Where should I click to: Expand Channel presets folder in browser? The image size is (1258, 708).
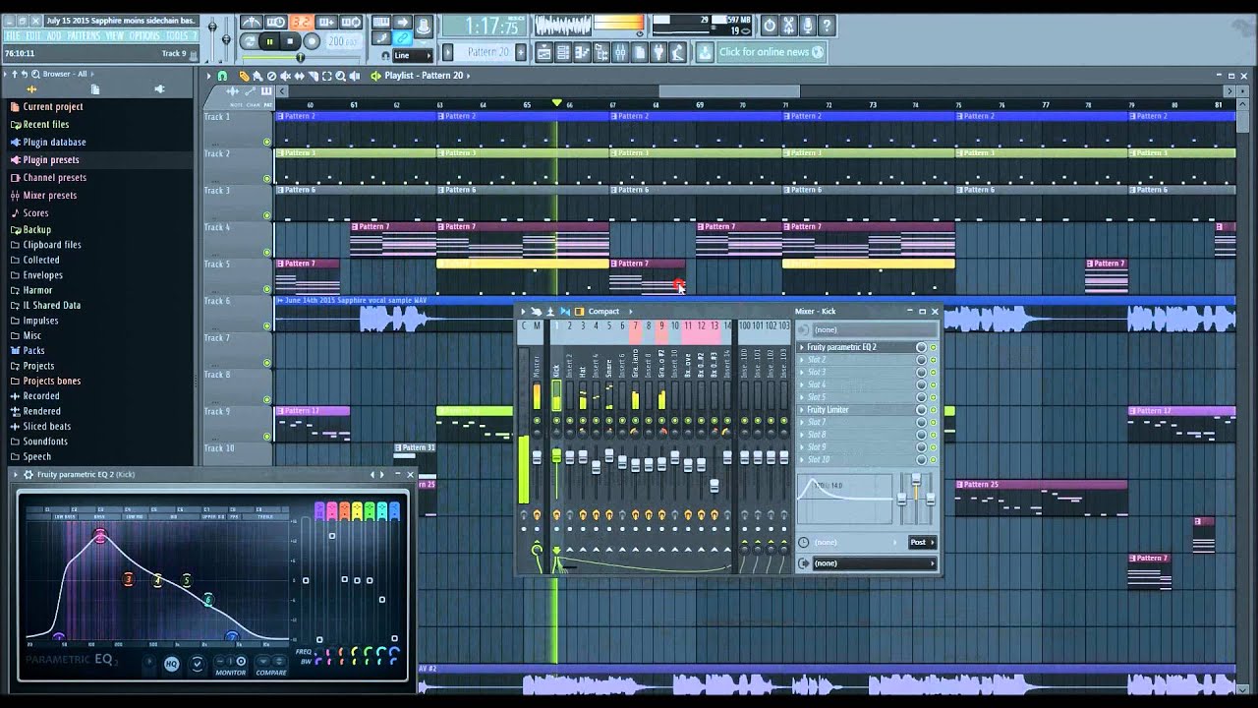click(54, 178)
